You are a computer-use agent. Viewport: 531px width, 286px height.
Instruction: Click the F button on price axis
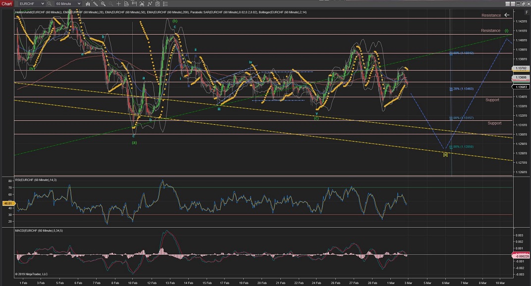point(527,12)
